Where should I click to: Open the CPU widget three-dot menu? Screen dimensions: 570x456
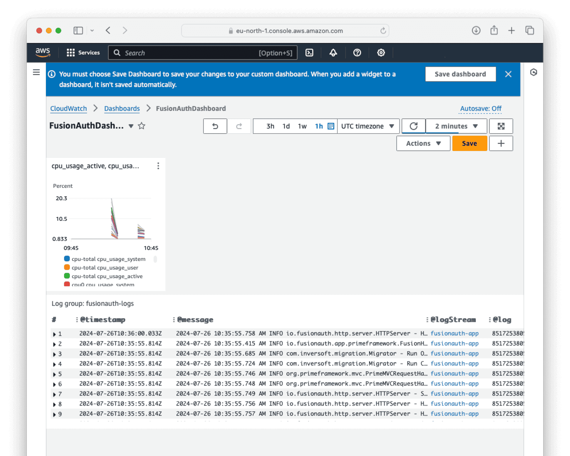click(x=158, y=166)
